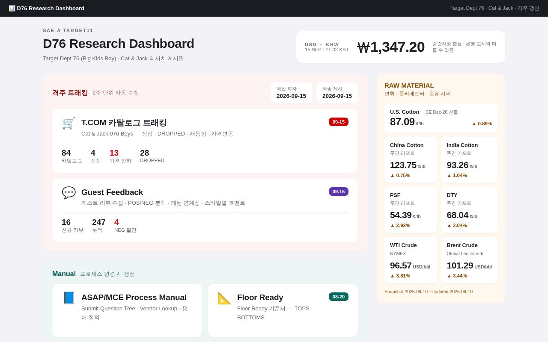Click the 28 DROPPED stat
548x342 pixels.
(x=152, y=156)
